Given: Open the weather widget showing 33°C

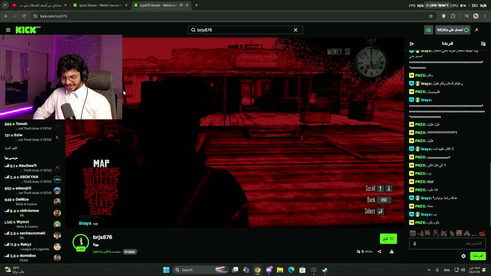Looking at the screenshot, I should 15,270.
